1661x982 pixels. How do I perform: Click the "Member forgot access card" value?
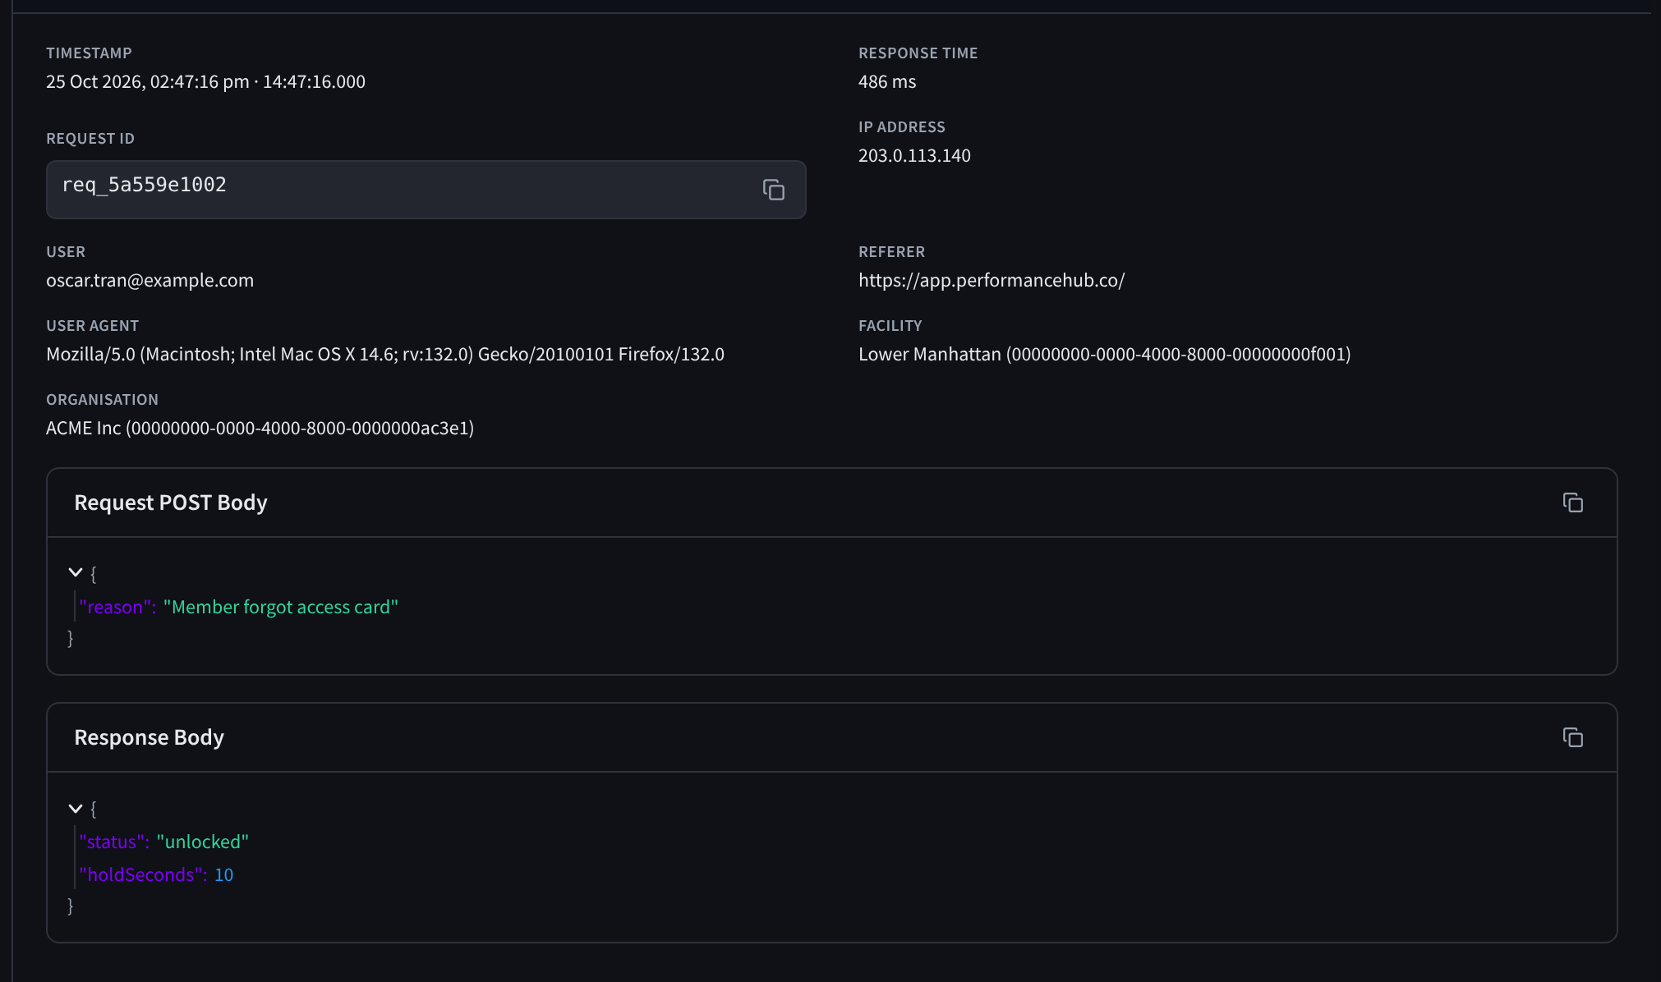[281, 607]
